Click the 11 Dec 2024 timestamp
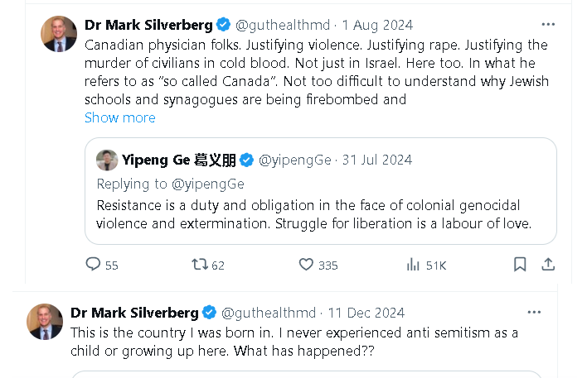This screenshot has width=577, height=378. tap(366, 313)
